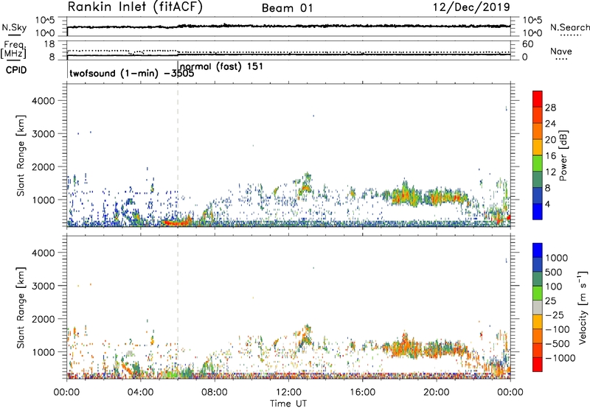Click the 'Rankin Inlet (fitACF)' title
Screen dimensions: 590x408
click(134, 7)
